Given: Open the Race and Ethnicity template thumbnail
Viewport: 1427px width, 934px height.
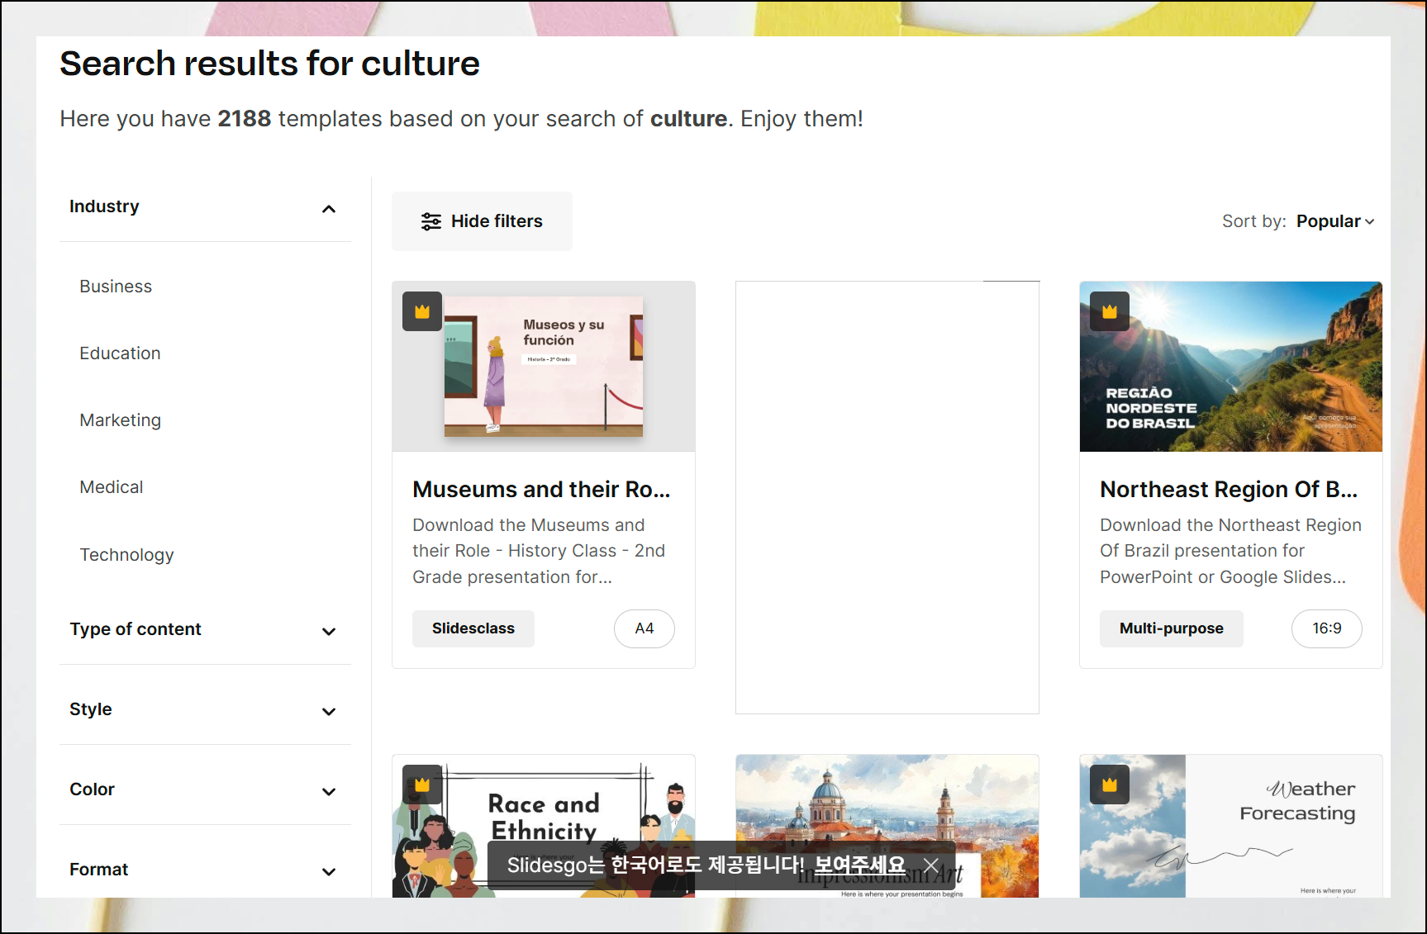Looking at the screenshot, I should tap(544, 826).
